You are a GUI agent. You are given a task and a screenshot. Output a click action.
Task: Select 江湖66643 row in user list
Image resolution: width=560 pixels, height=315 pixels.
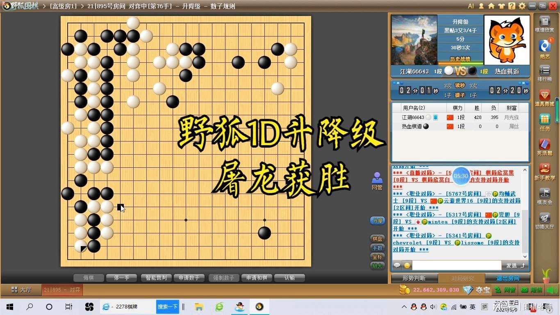pos(460,117)
